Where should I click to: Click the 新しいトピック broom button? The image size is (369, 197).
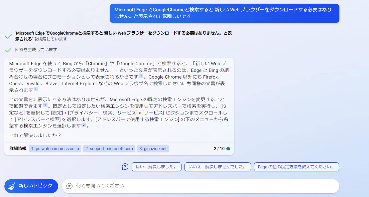click(x=31, y=186)
